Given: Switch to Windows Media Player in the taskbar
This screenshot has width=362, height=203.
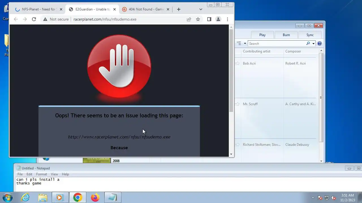Looking at the screenshot, I should click(x=60, y=197).
